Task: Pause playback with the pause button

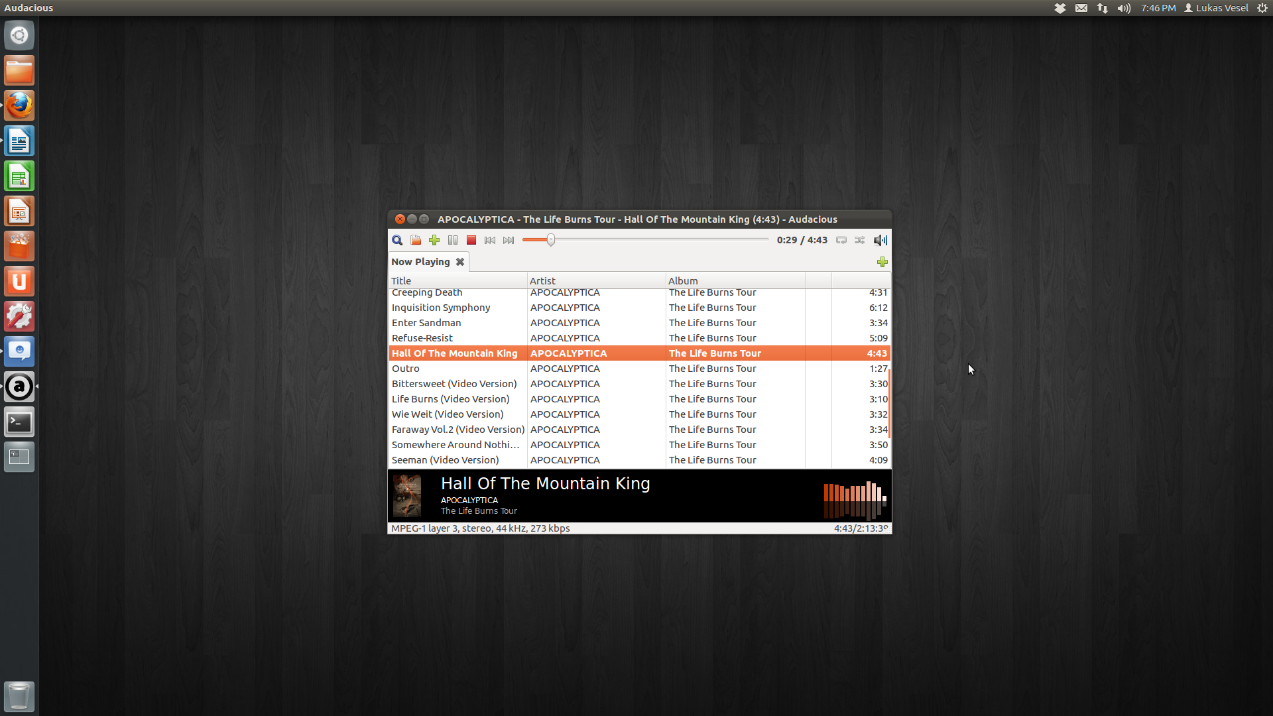Action: point(453,240)
